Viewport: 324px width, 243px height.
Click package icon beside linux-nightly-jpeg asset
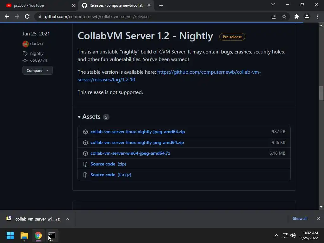coord(85,132)
